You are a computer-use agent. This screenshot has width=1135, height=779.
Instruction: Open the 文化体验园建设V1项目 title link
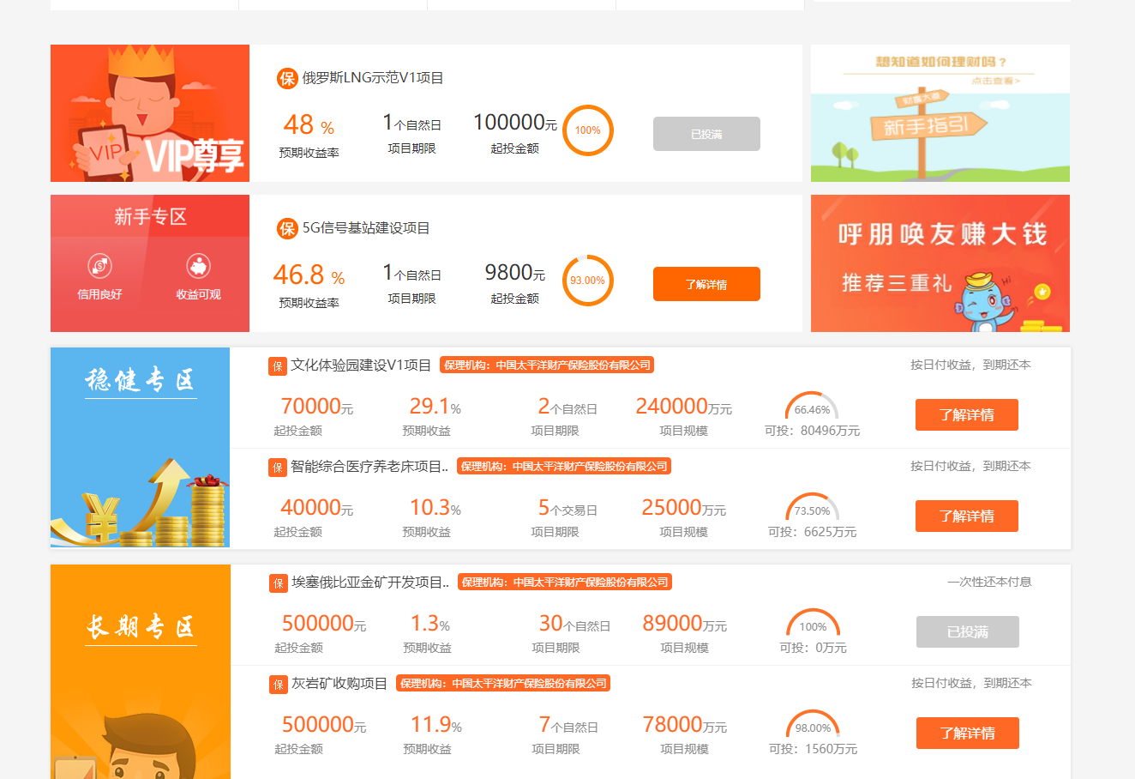tap(361, 365)
